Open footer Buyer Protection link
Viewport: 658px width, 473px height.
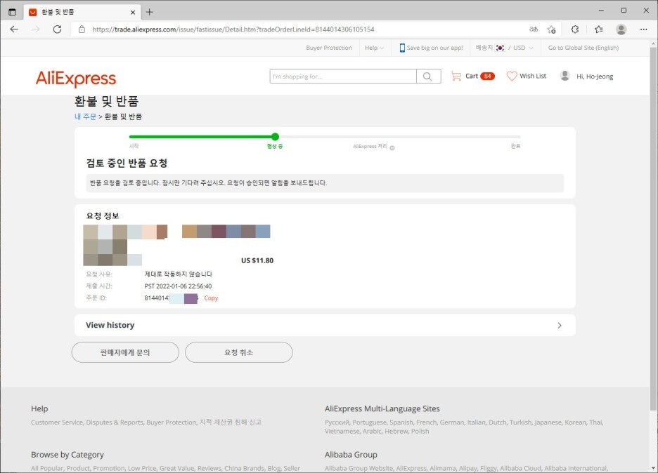pos(172,422)
